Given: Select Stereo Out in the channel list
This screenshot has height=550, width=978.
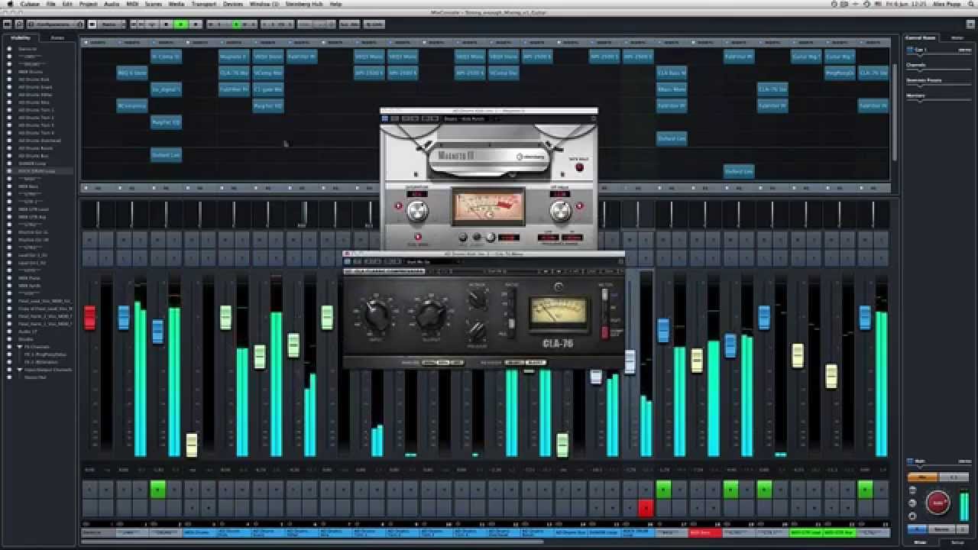Looking at the screenshot, I should [36, 377].
